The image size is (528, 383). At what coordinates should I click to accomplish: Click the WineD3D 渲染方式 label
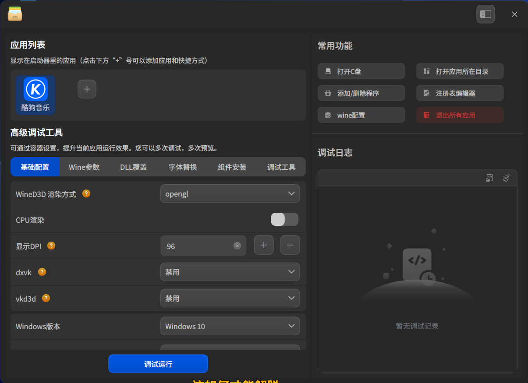click(x=46, y=194)
